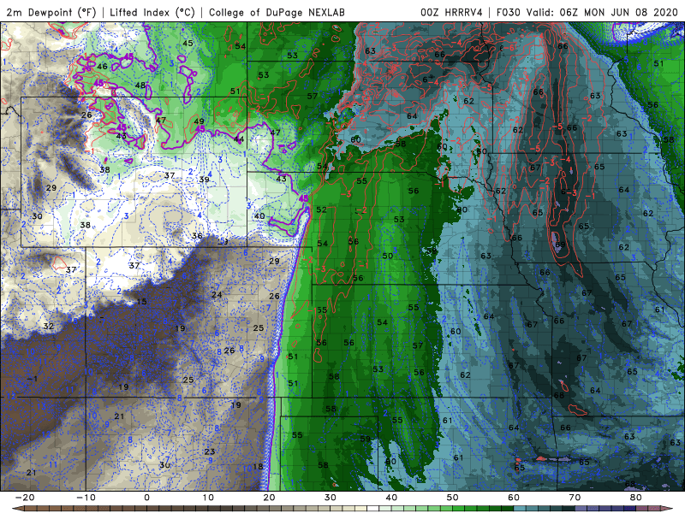Click the '60' color scale label
685x513 pixels.
pyautogui.click(x=514, y=498)
